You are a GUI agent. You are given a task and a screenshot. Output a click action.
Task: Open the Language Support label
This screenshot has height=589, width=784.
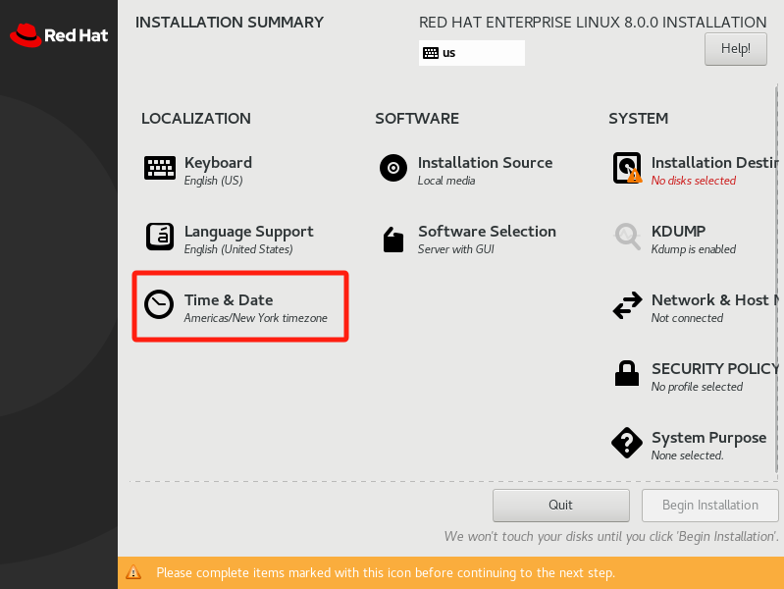click(x=248, y=232)
